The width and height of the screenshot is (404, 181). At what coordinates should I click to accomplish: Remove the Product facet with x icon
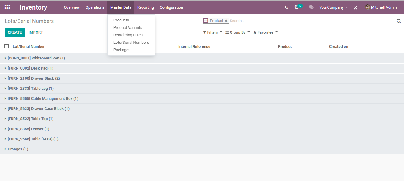click(226, 21)
